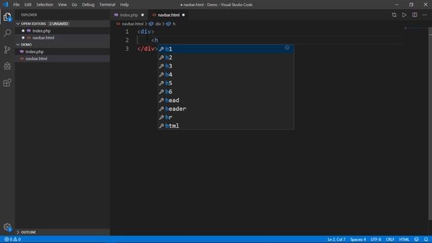The image size is (432, 243).
Task: Collapse the DEMO folder section
Action: 62,45
